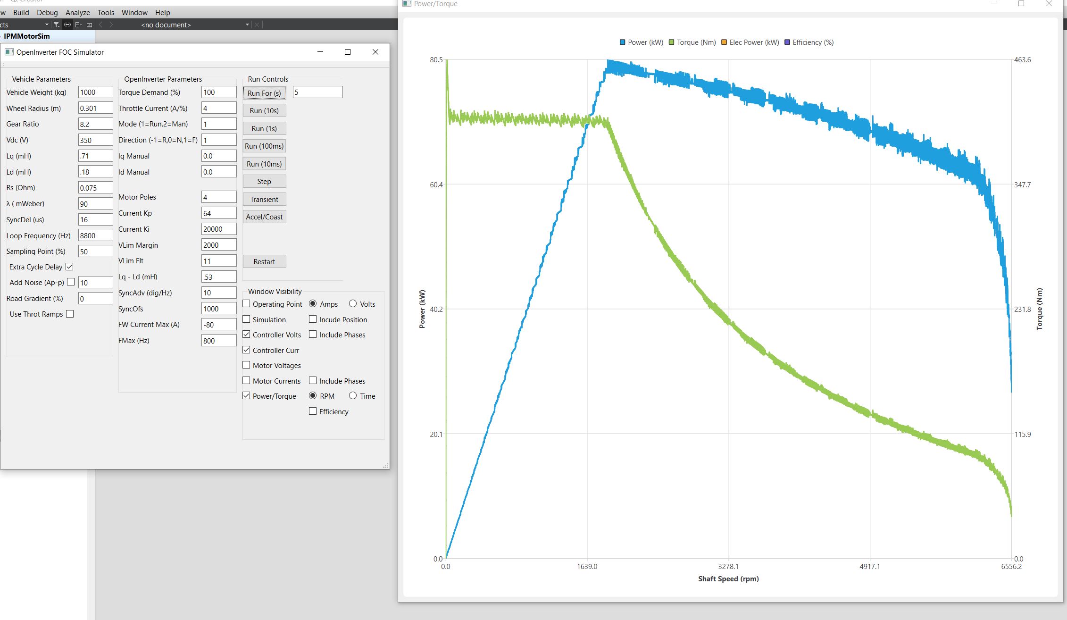Click the Torque (Nm) green legend swatch
1067x620 pixels.
[x=672, y=42]
